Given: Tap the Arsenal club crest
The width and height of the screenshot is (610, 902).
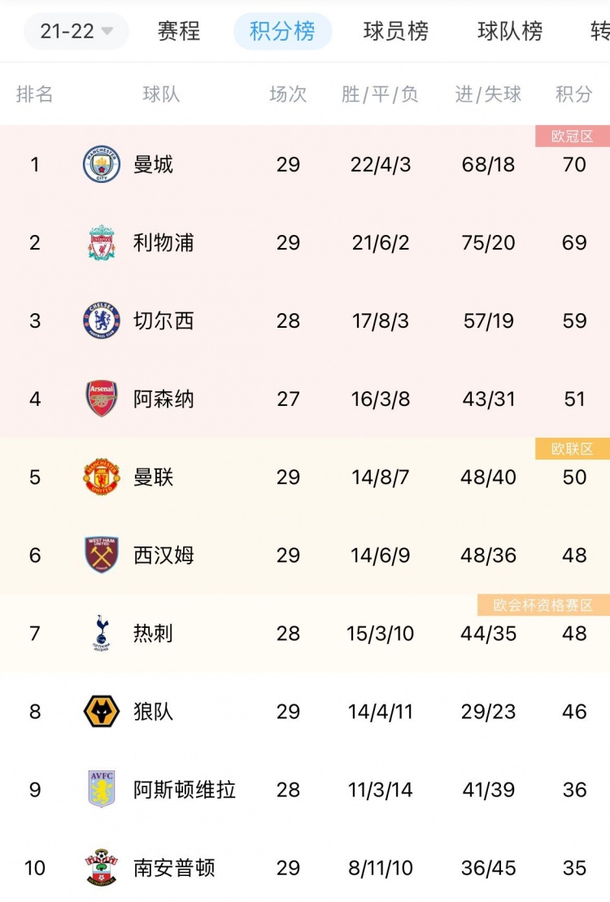Looking at the screenshot, I should click(102, 399).
